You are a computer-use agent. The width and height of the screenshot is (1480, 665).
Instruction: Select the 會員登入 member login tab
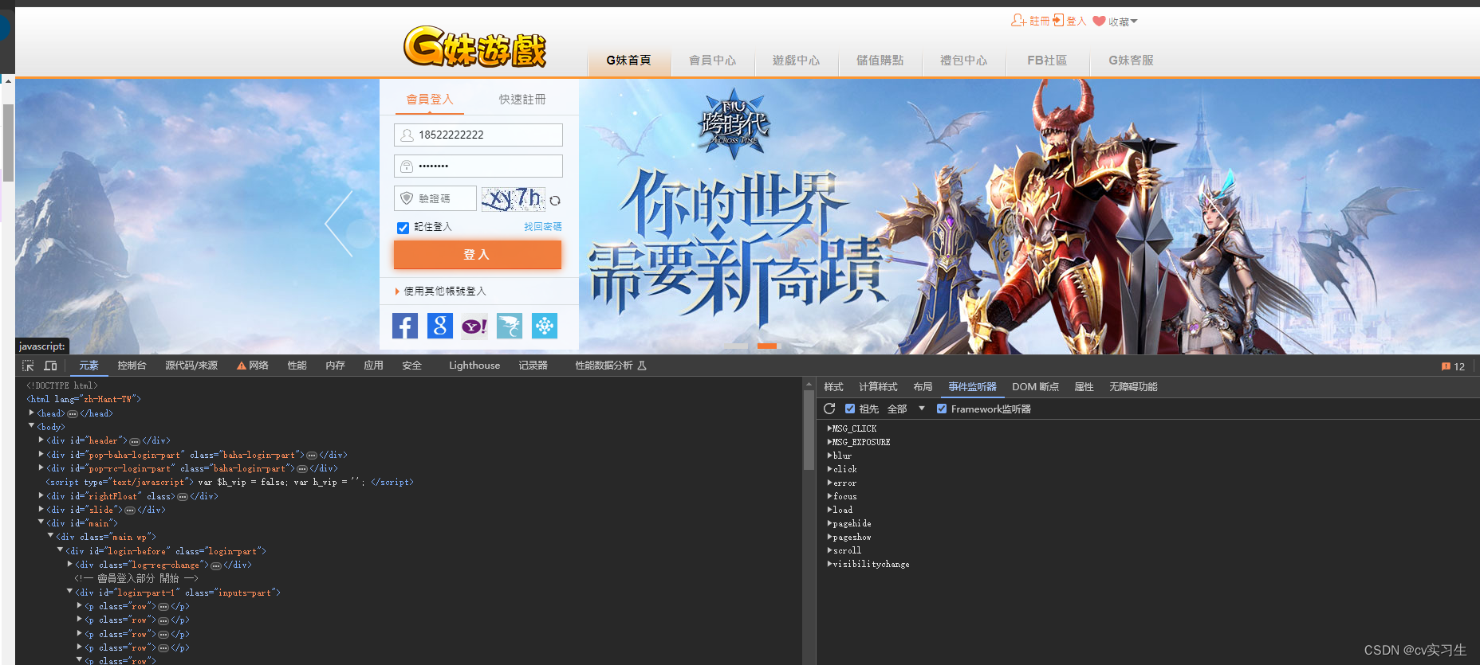point(430,100)
